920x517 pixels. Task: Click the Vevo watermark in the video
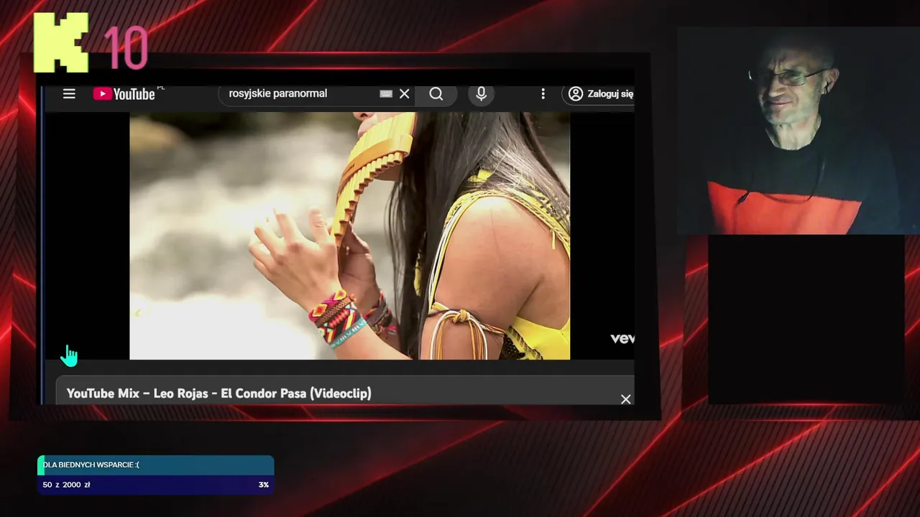622,338
